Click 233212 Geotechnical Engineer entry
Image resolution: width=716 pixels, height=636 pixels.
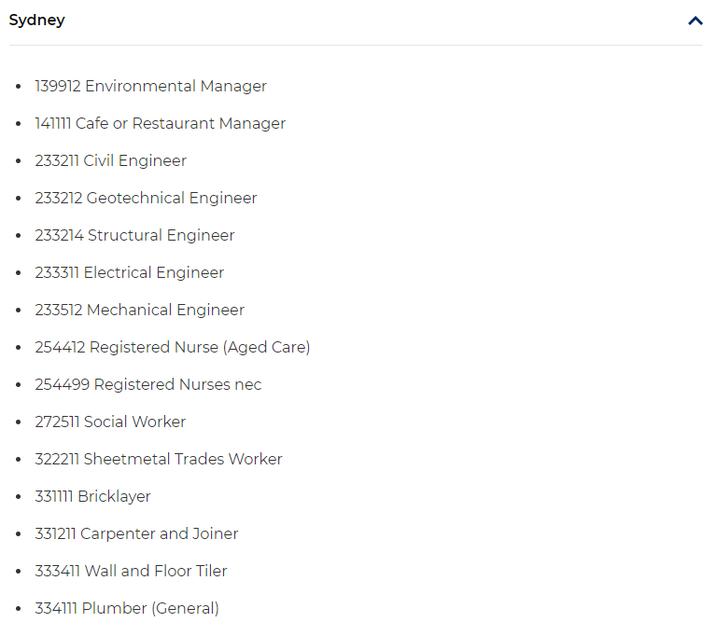[147, 199]
